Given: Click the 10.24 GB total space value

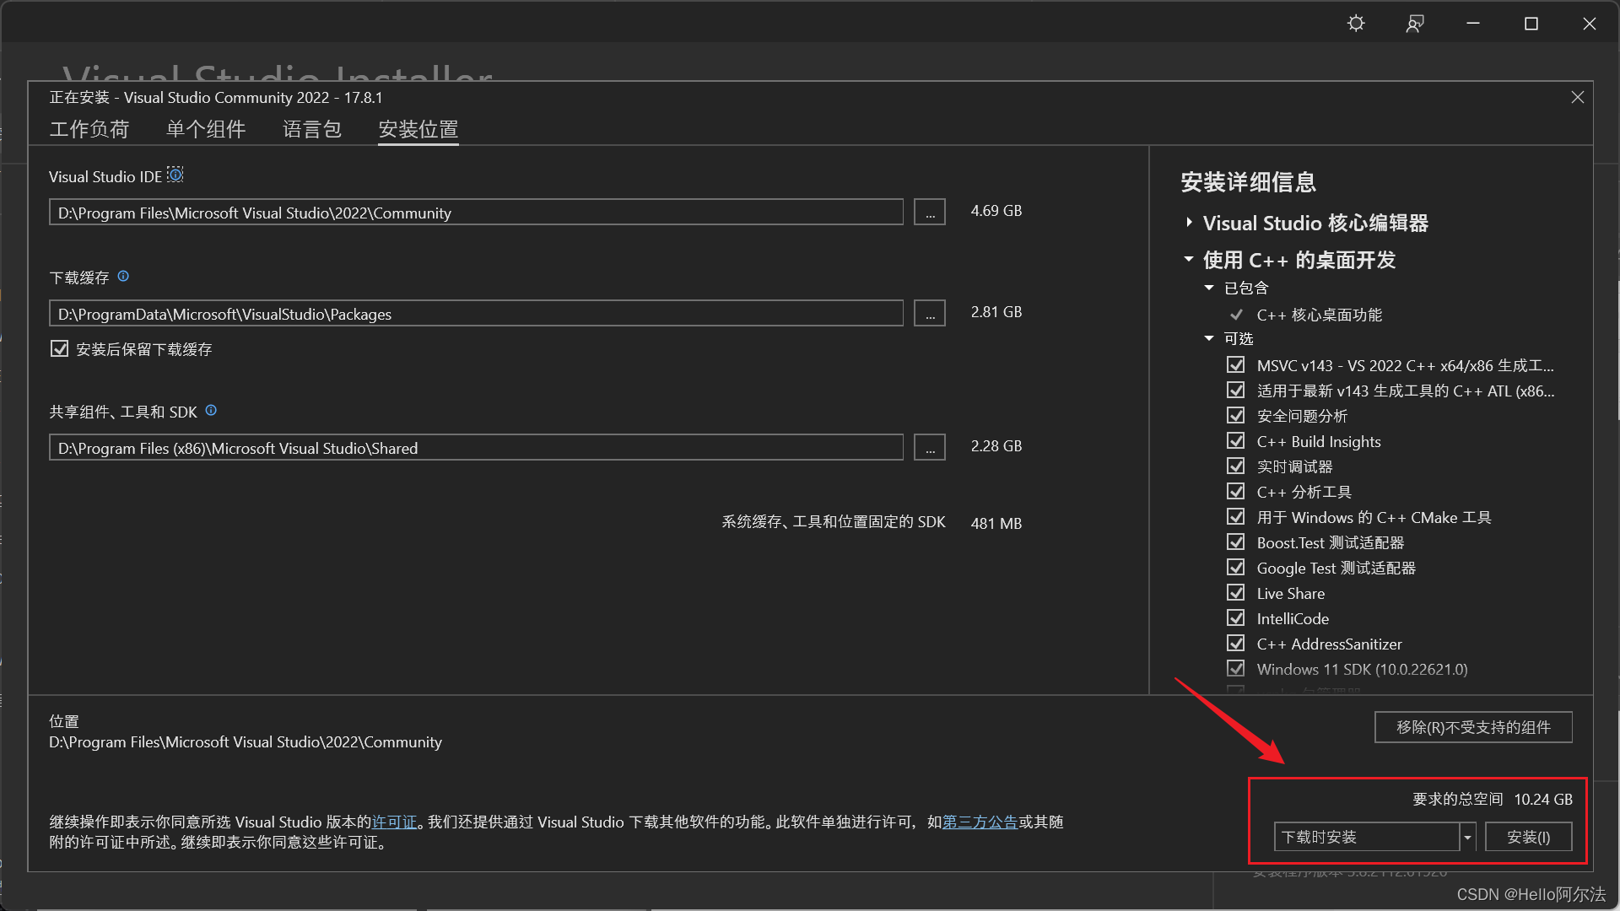Looking at the screenshot, I should pyautogui.click(x=1543, y=799).
